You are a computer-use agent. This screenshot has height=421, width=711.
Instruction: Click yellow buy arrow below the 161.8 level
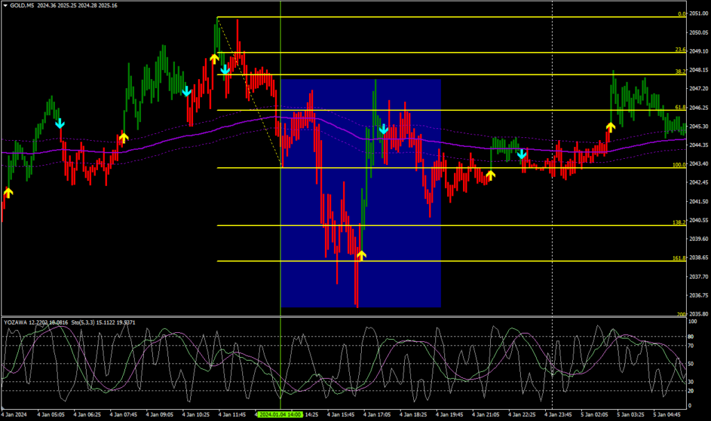click(360, 255)
